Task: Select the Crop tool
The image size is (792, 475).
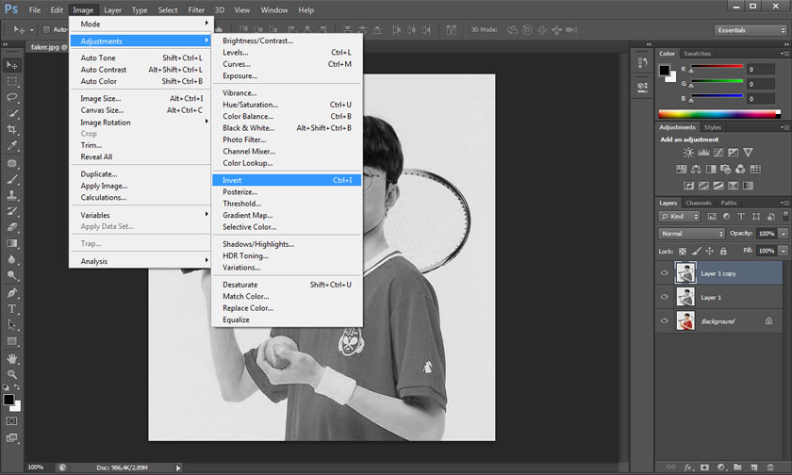Action: point(11,130)
